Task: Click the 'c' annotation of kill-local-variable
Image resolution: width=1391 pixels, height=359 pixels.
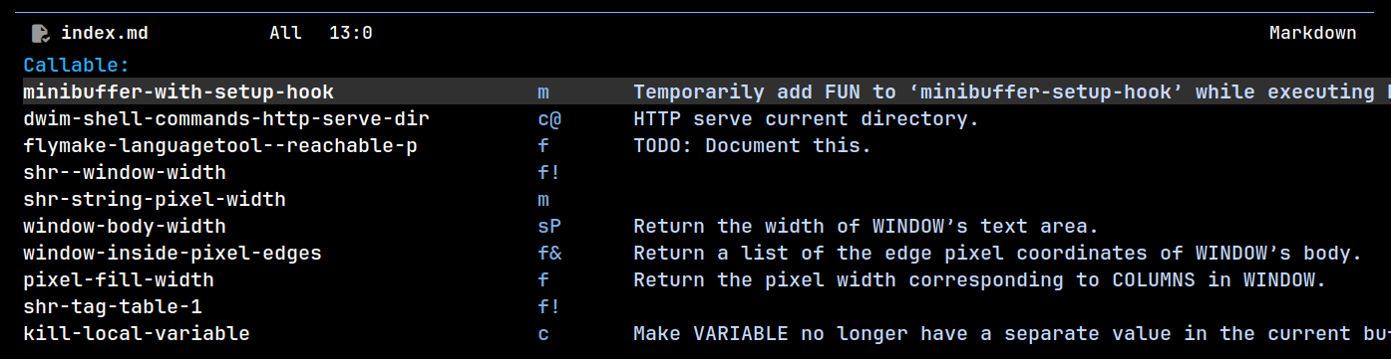Action: click(543, 334)
